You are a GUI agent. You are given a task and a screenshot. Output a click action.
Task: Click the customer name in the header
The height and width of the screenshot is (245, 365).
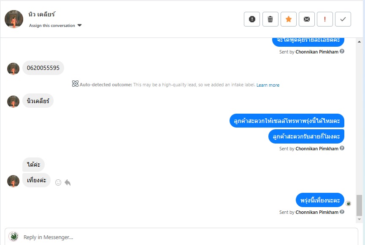(42, 15)
